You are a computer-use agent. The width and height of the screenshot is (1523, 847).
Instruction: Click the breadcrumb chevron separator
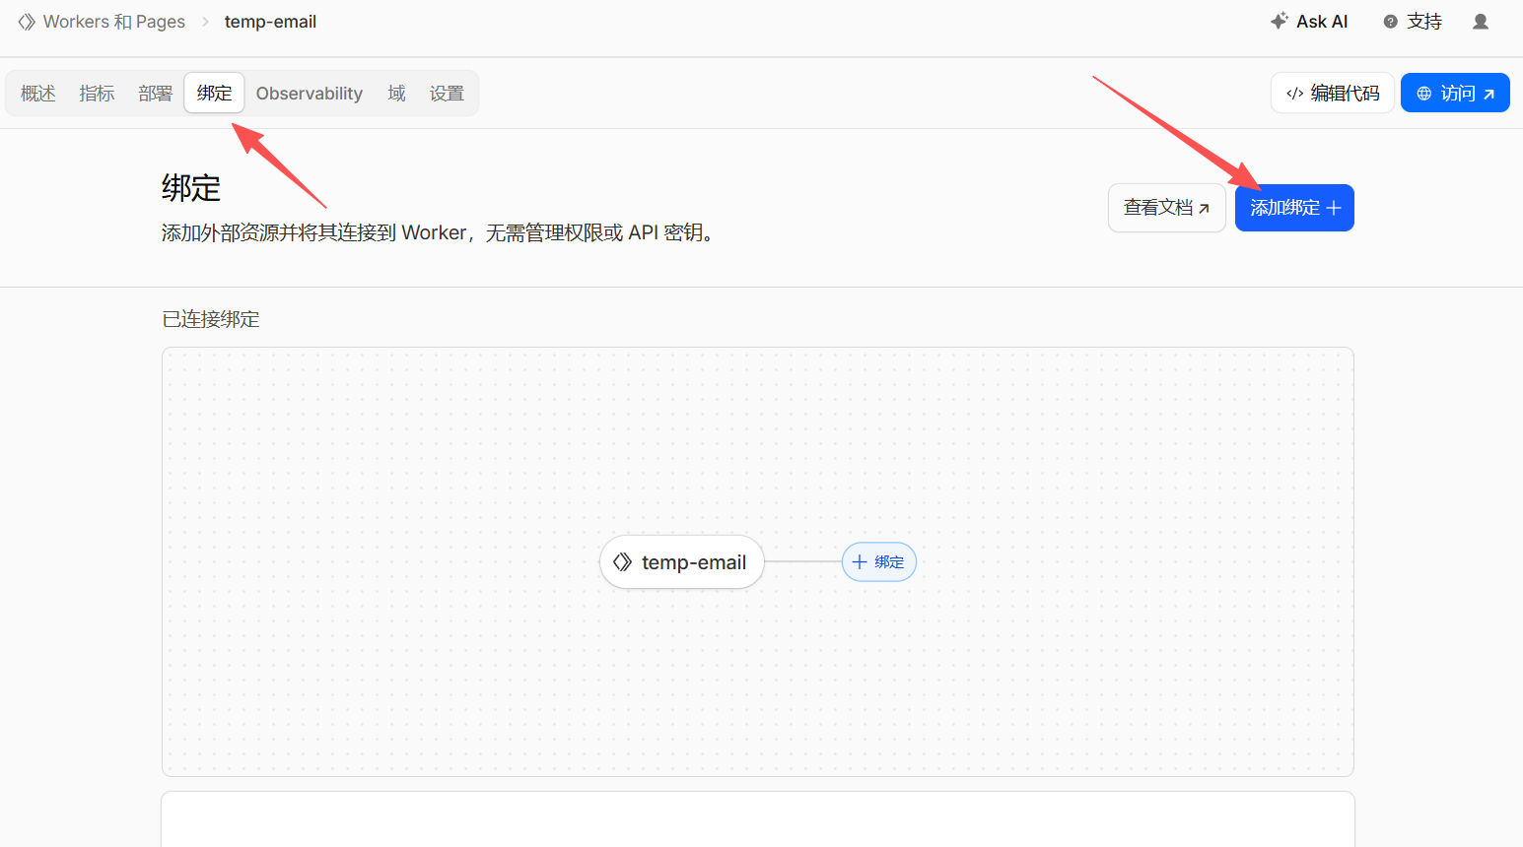click(x=205, y=22)
